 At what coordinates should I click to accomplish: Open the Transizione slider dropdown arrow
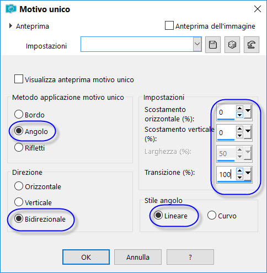click(x=248, y=174)
